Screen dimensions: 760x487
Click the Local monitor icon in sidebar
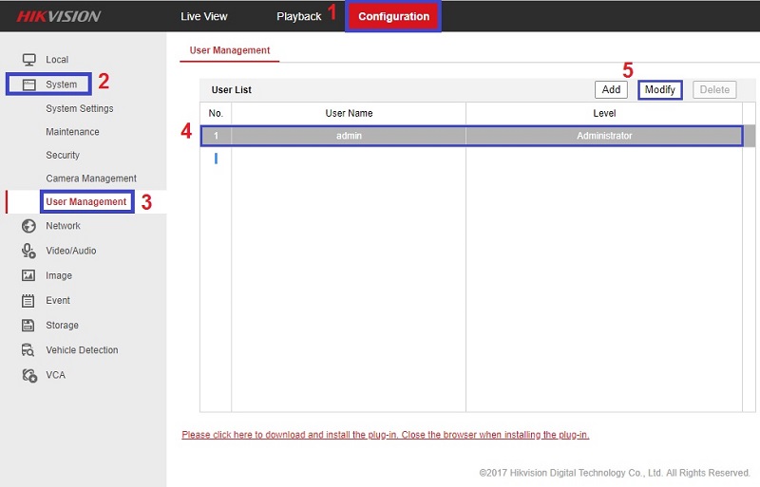click(x=28, y=60)
